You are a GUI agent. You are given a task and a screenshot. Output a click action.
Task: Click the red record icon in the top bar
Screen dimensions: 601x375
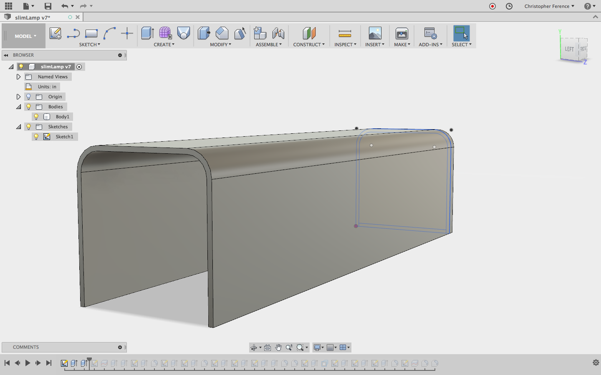click(x=492, y=6)
